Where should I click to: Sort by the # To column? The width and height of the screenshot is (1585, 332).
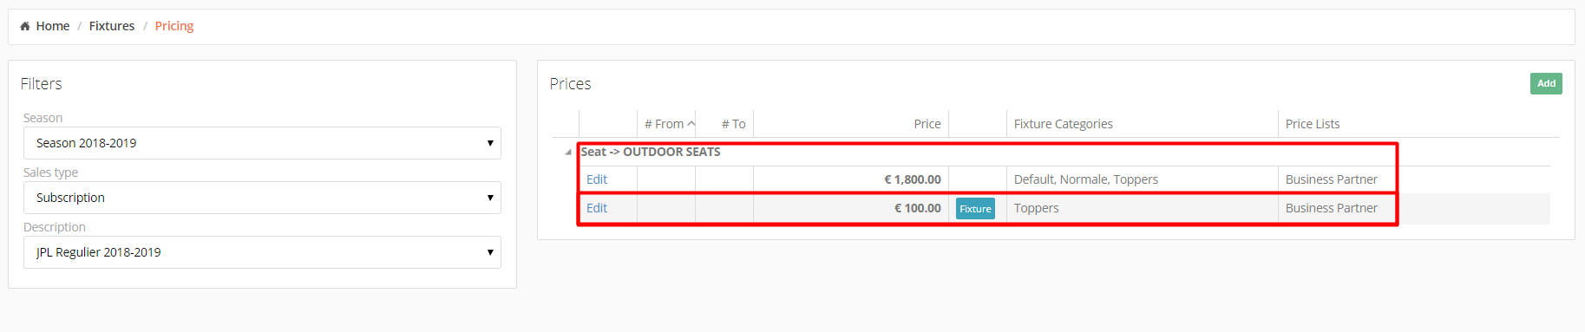pyautogui.click(x=734, y=124)
